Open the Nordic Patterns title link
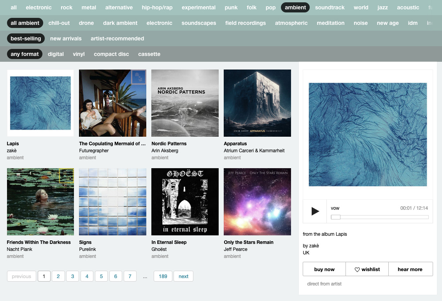The width and height of the screenshot is (442, 301). coord(169,143)
